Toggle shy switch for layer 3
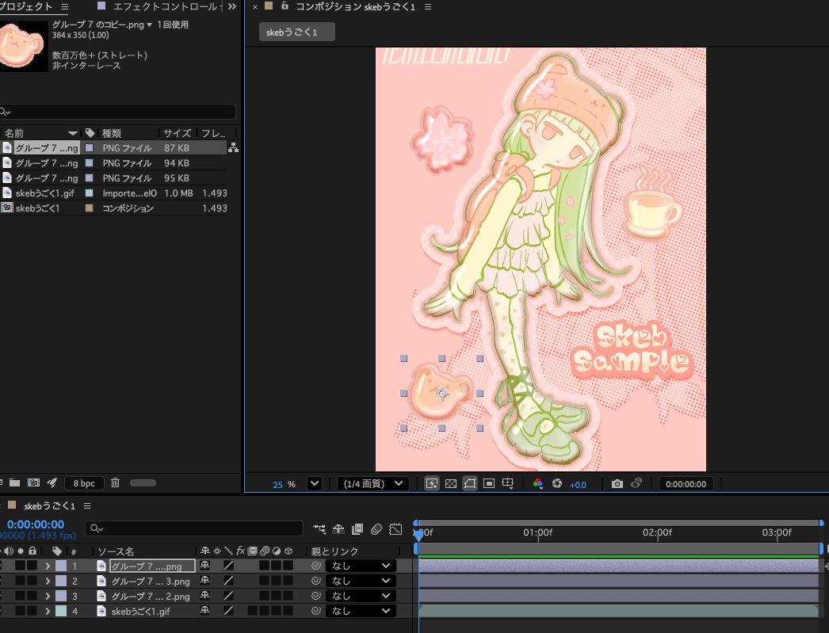Screen dimensions: 829x633 [x=205, y=596]
